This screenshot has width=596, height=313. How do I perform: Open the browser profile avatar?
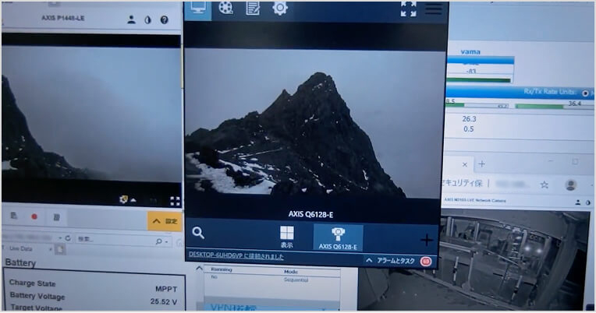pyautogui.click(x=570, y=185)
